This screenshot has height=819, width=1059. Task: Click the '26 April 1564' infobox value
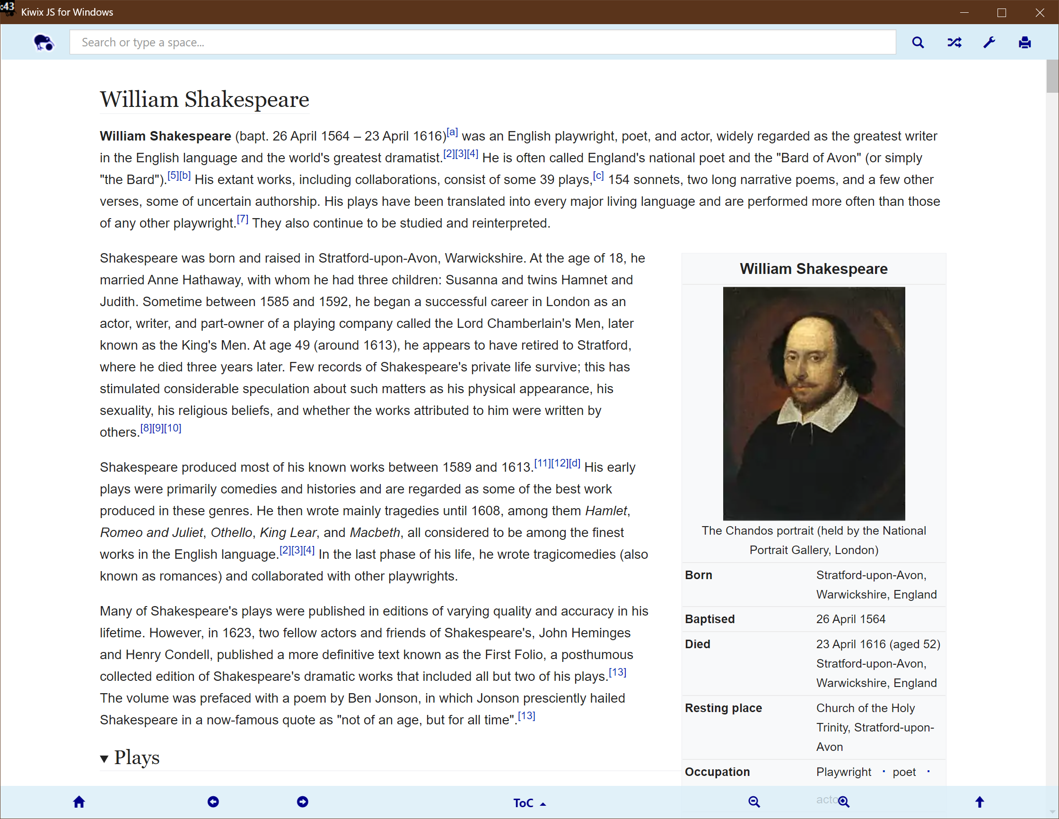[x=850, y=619]
